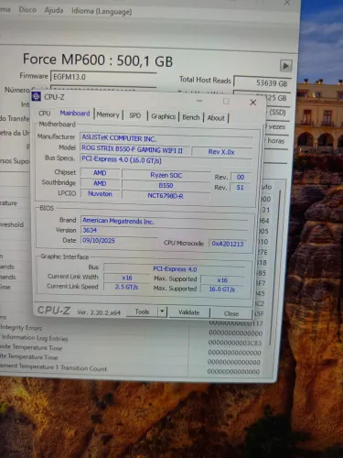Click raw value 0000000003C83 in CrystalDiskInfo
This screenshot has height=458, width=343.
(235, 343)
